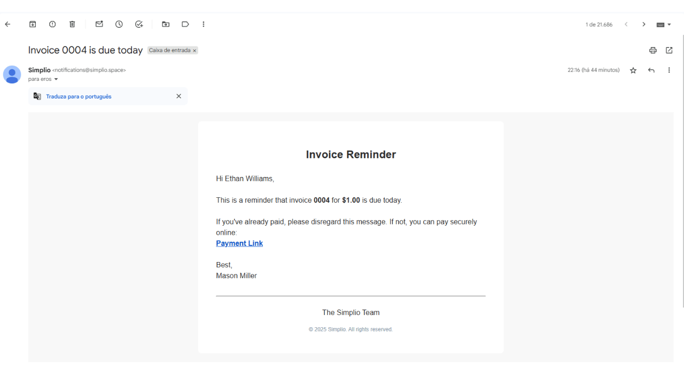684x385 pixels.
Task: Select the Caixa de entrada label
Action: click(x=169, y=50)
